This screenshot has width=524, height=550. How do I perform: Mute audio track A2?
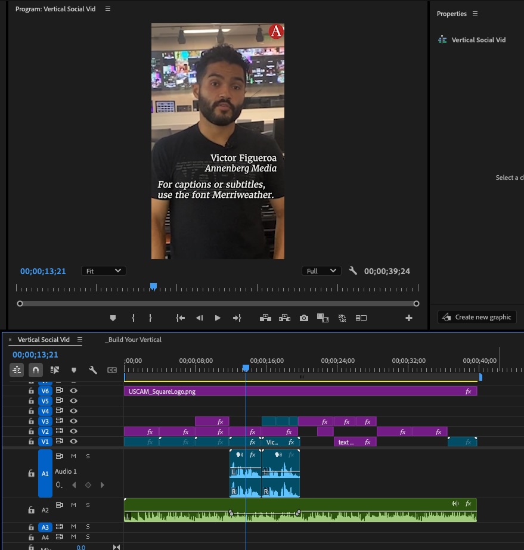[73, 505]
